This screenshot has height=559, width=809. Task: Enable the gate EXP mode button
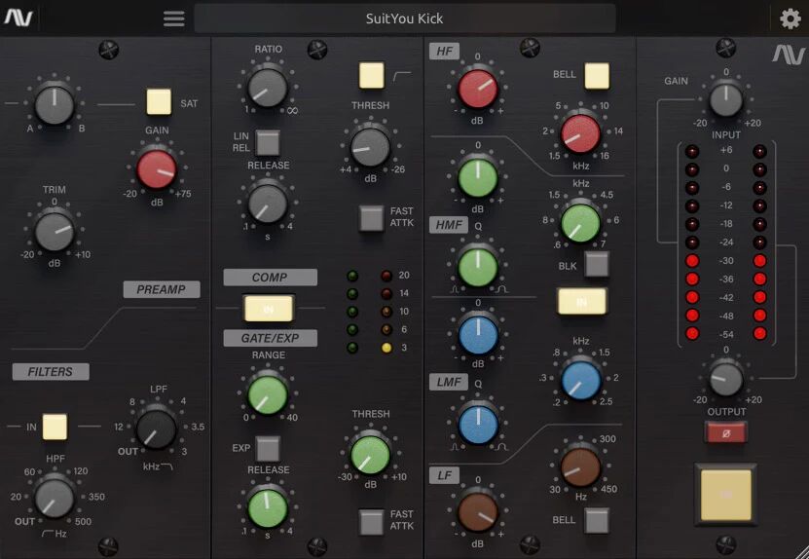tap(268, 448)
